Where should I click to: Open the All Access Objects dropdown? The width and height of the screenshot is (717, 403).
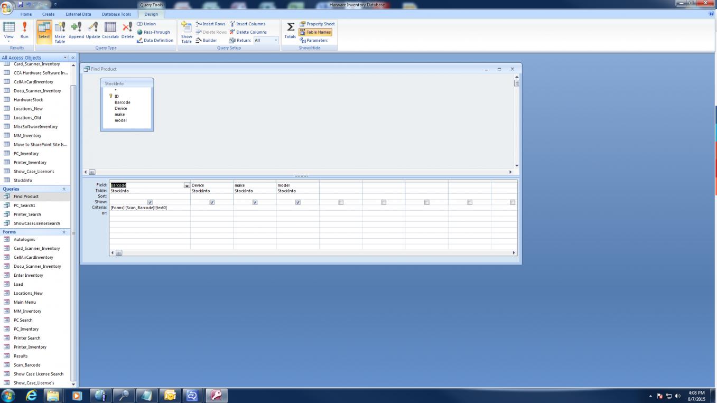(x=66, y=58)
